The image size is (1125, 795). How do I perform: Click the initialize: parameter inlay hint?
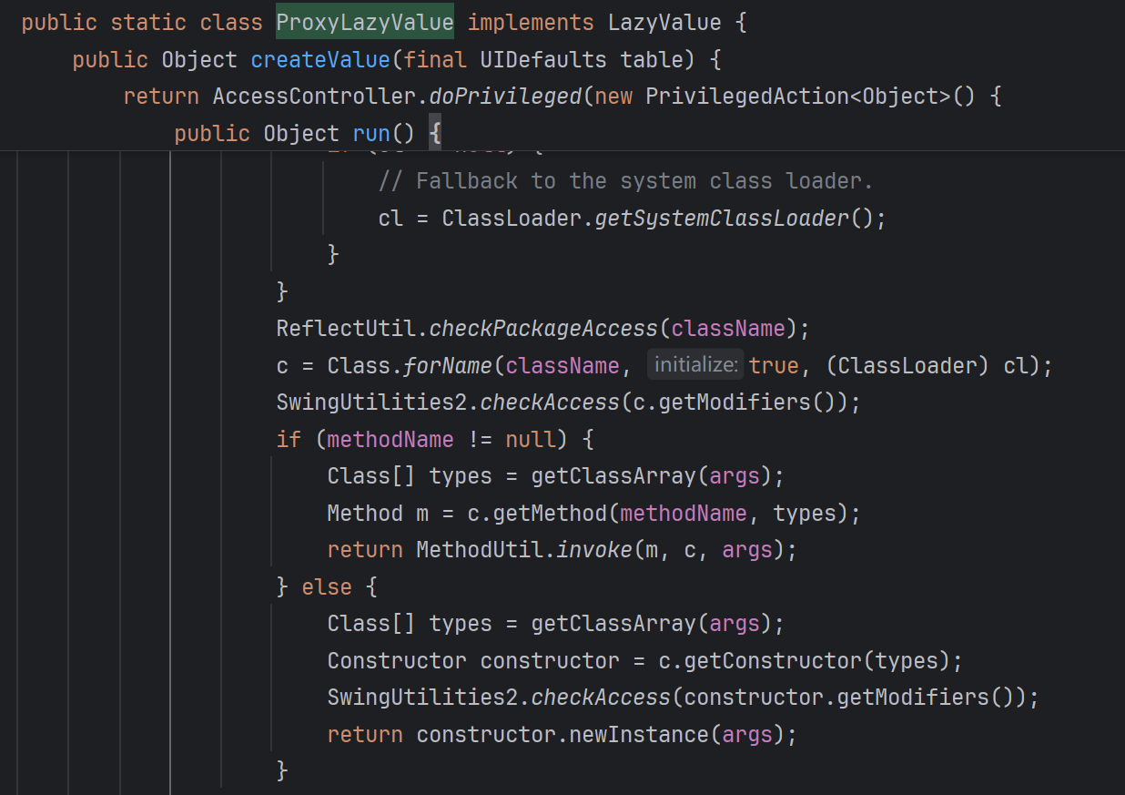pyautogui.click(x=695, y=365)
